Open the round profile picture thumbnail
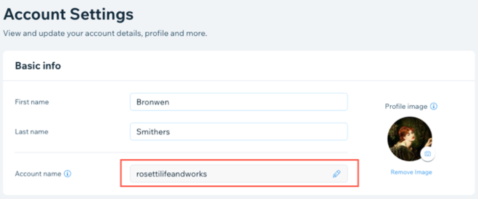 [x=407, y=137]
